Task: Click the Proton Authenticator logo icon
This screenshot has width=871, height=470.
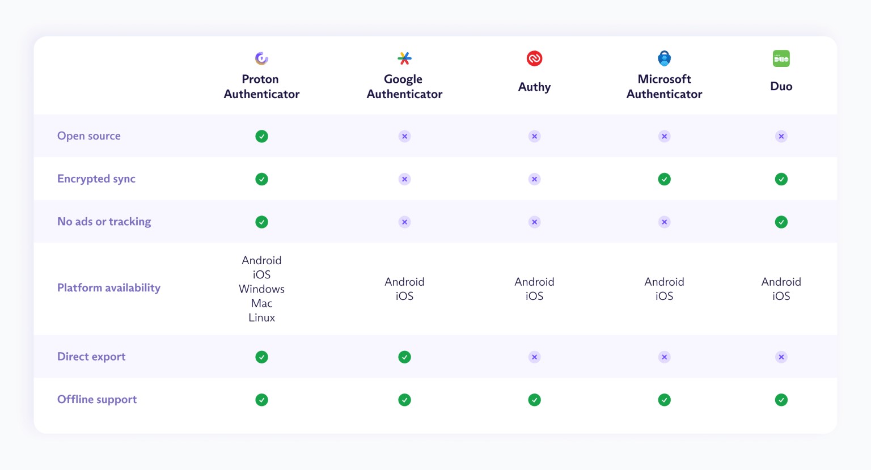Action: (261, 58)
